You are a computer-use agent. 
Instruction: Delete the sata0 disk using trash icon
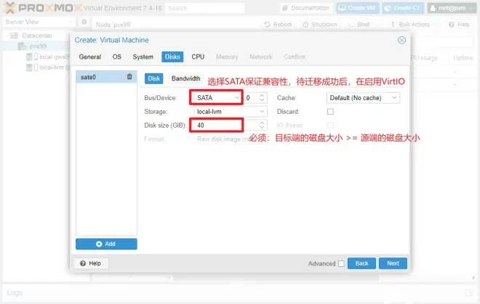(129, 77)
